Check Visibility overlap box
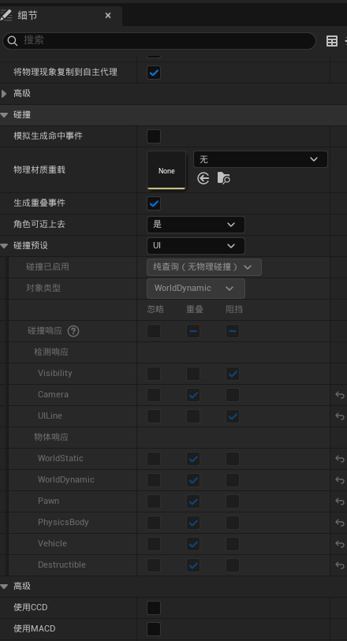347x641 pixels. 193,374
